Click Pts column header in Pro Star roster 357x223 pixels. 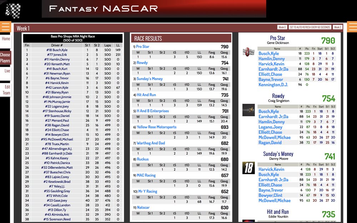point(307,49)
